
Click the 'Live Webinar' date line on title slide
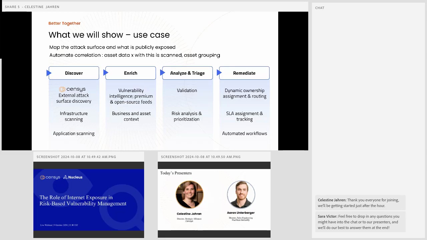click(x=59, y=225)
